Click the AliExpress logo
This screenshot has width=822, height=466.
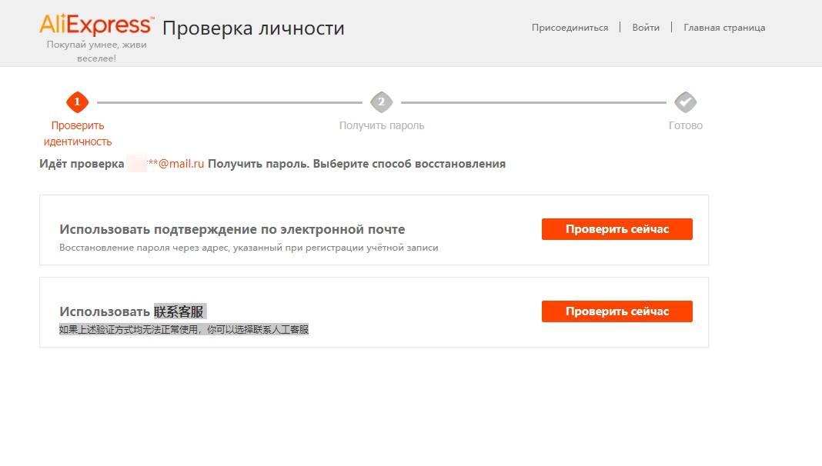tap(96, 25)
